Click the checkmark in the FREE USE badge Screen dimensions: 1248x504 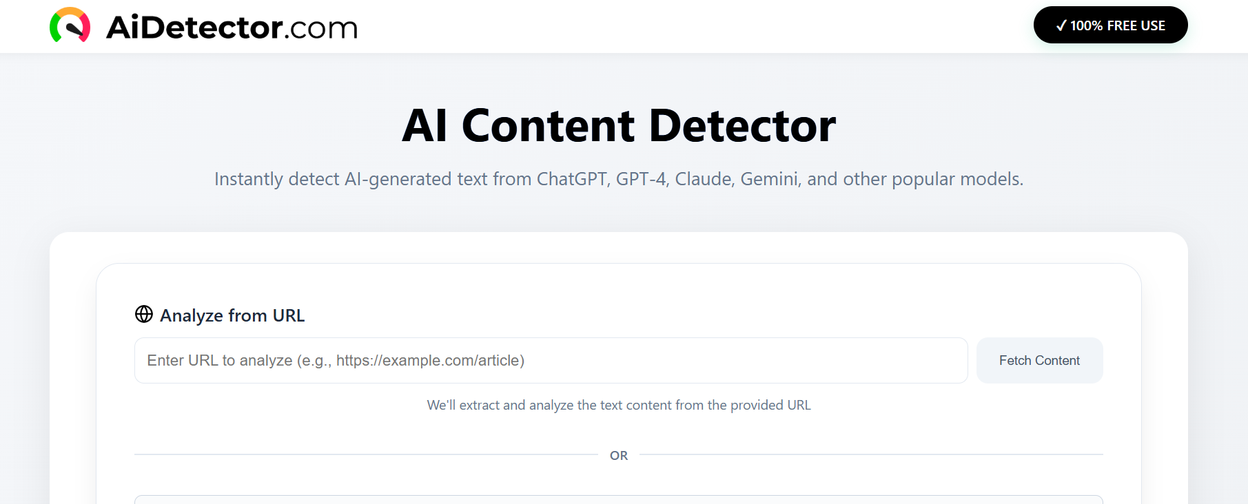[1061, 25]
